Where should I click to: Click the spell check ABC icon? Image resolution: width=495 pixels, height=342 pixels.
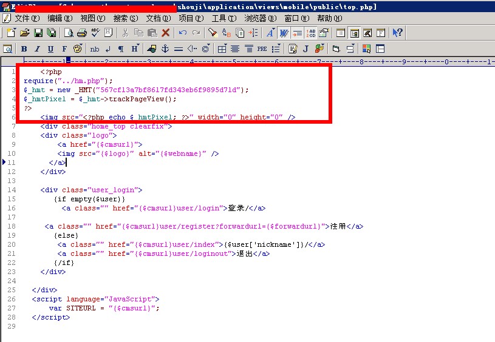tap(95, 33)
